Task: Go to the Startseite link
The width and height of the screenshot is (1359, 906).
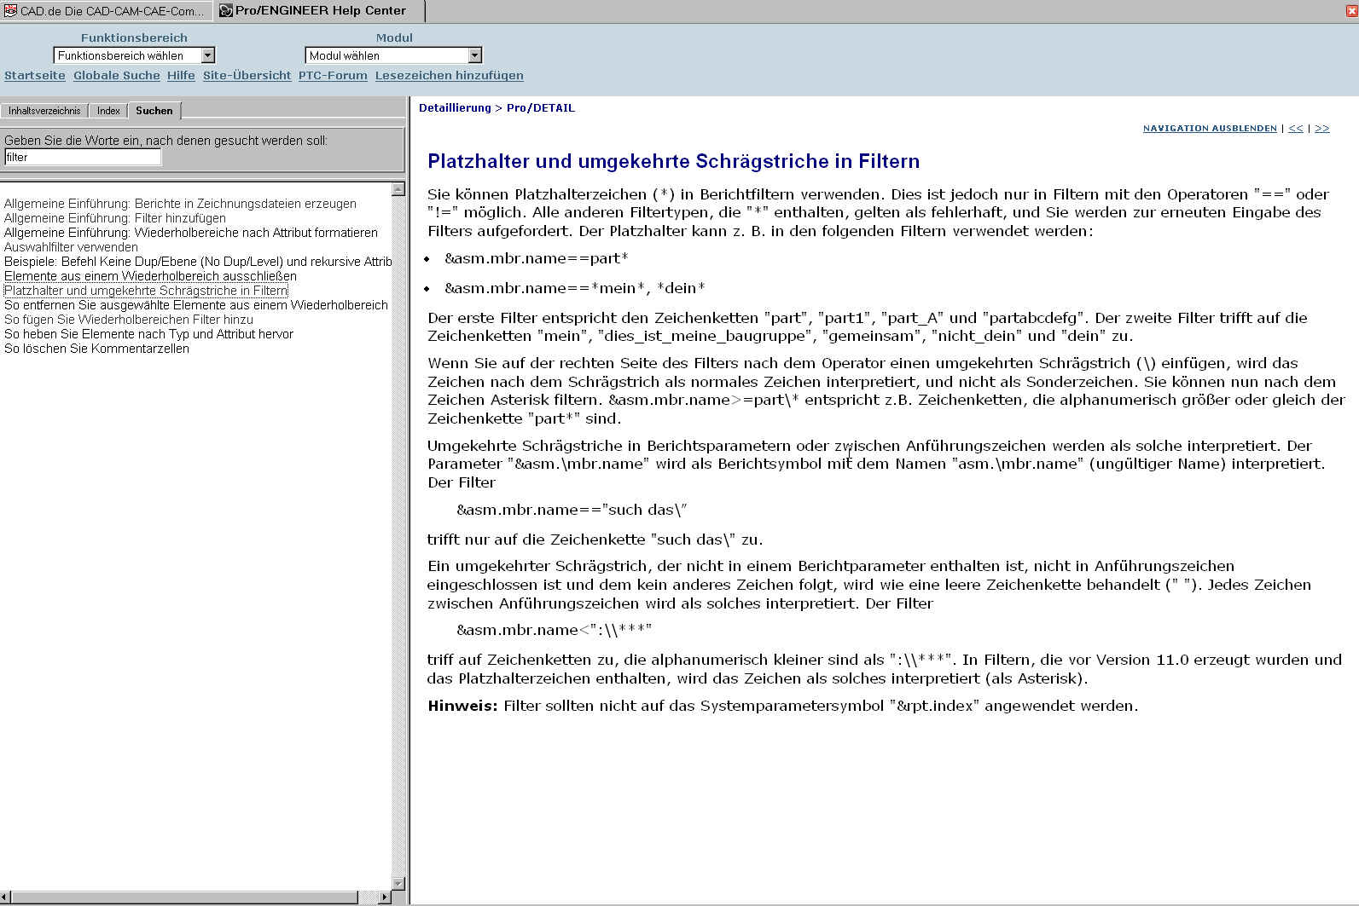Action: (x=35, y=75)
